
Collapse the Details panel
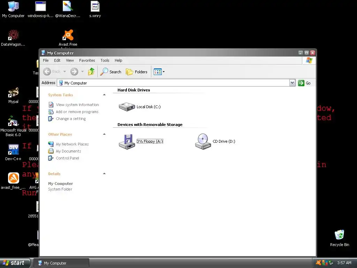[104, 174]
